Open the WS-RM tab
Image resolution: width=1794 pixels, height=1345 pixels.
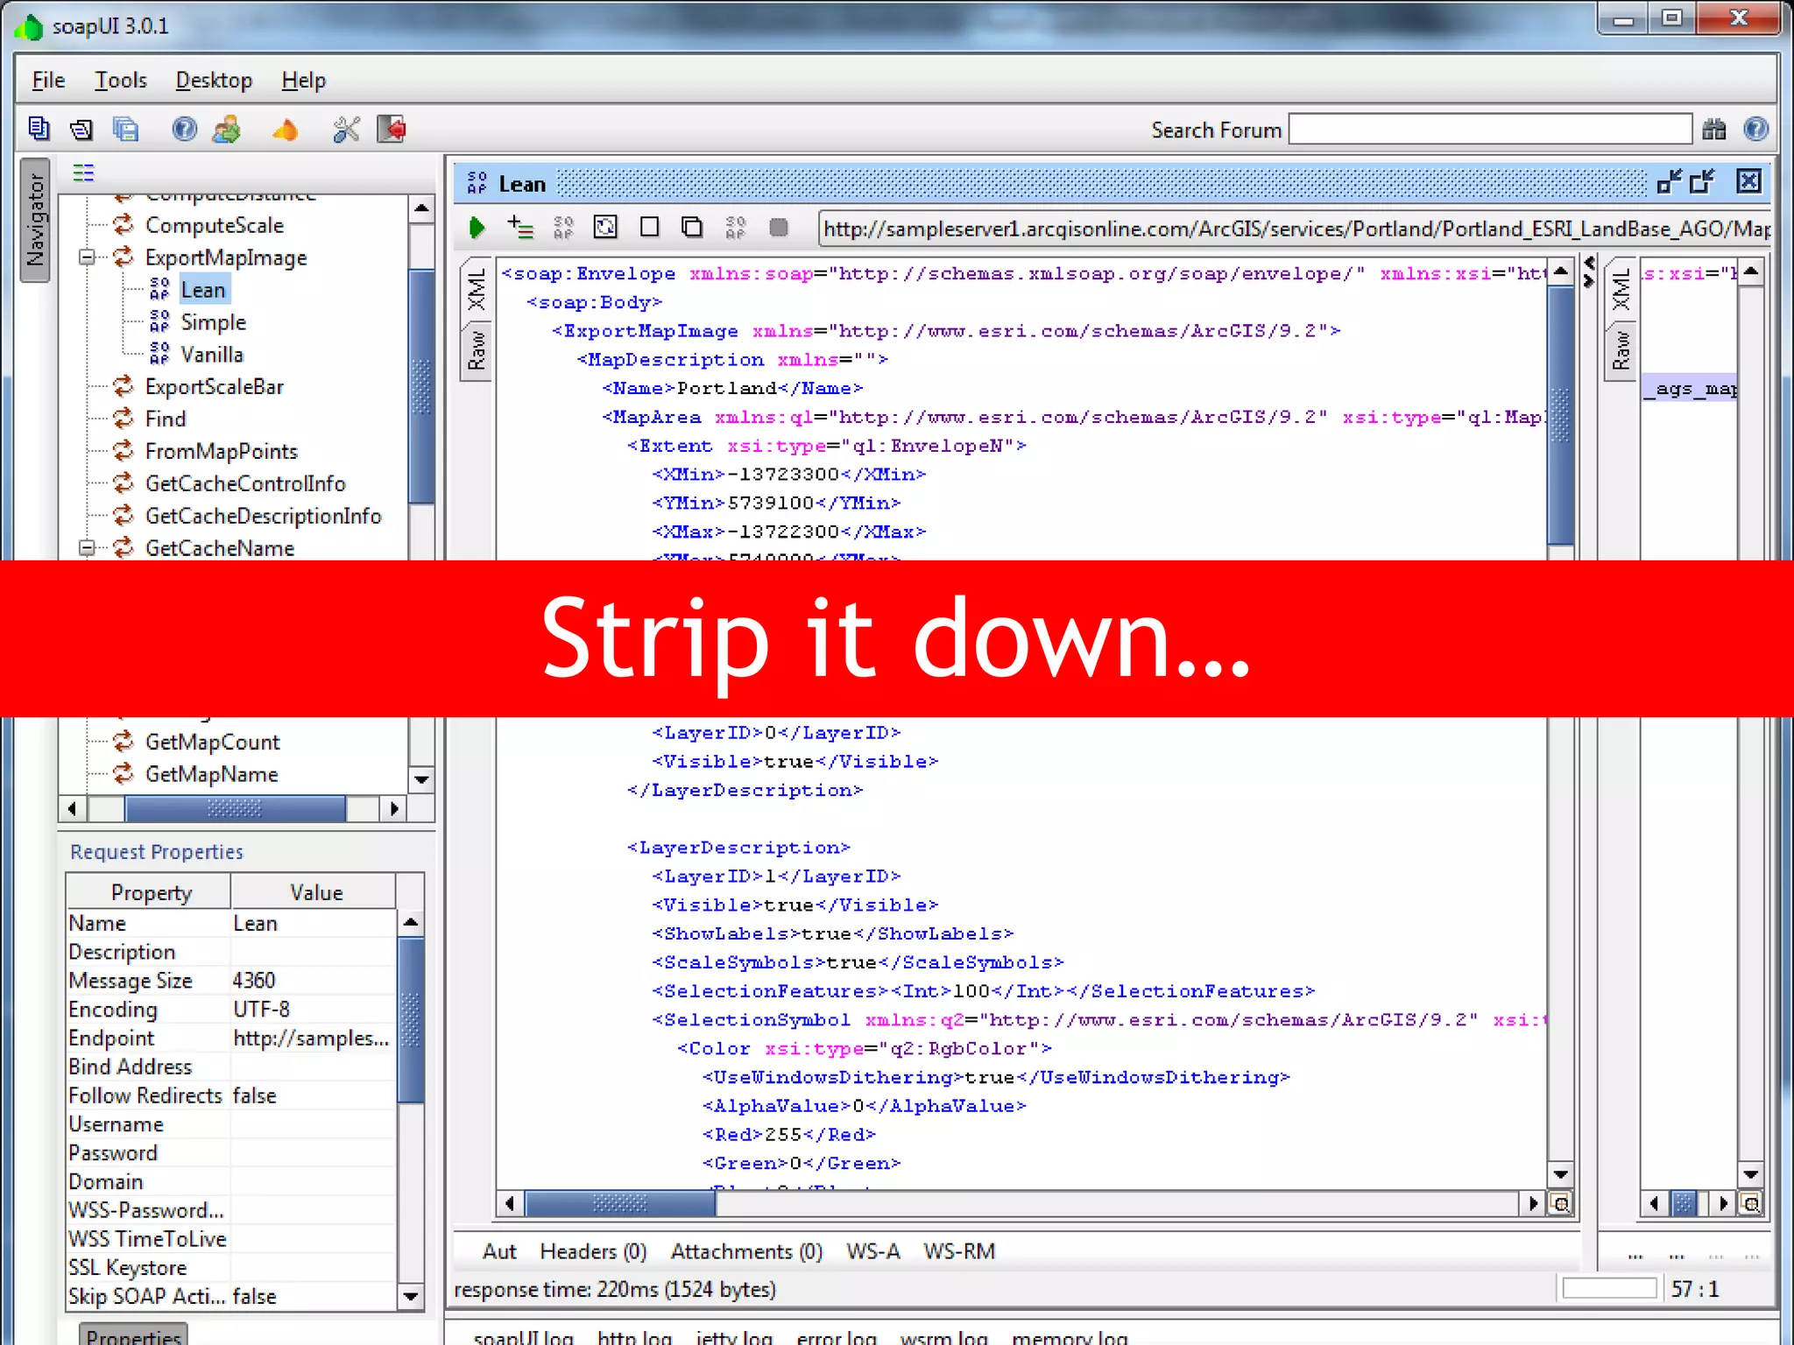[959, 1251]
